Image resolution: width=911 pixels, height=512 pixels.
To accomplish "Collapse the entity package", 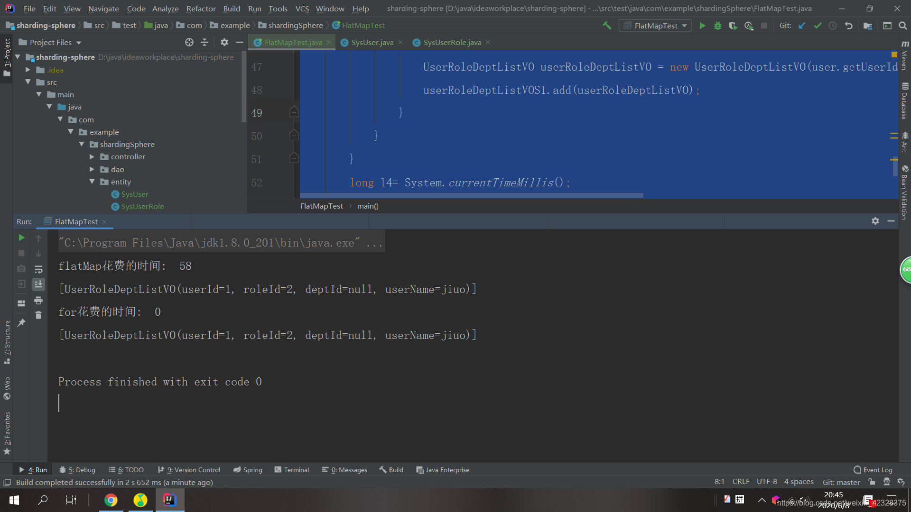I will (92, 182).
